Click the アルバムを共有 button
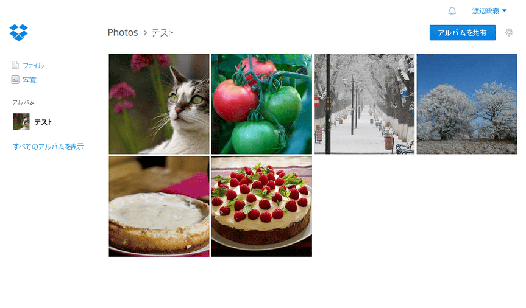 pyautogui.click(x=463, y=32)
